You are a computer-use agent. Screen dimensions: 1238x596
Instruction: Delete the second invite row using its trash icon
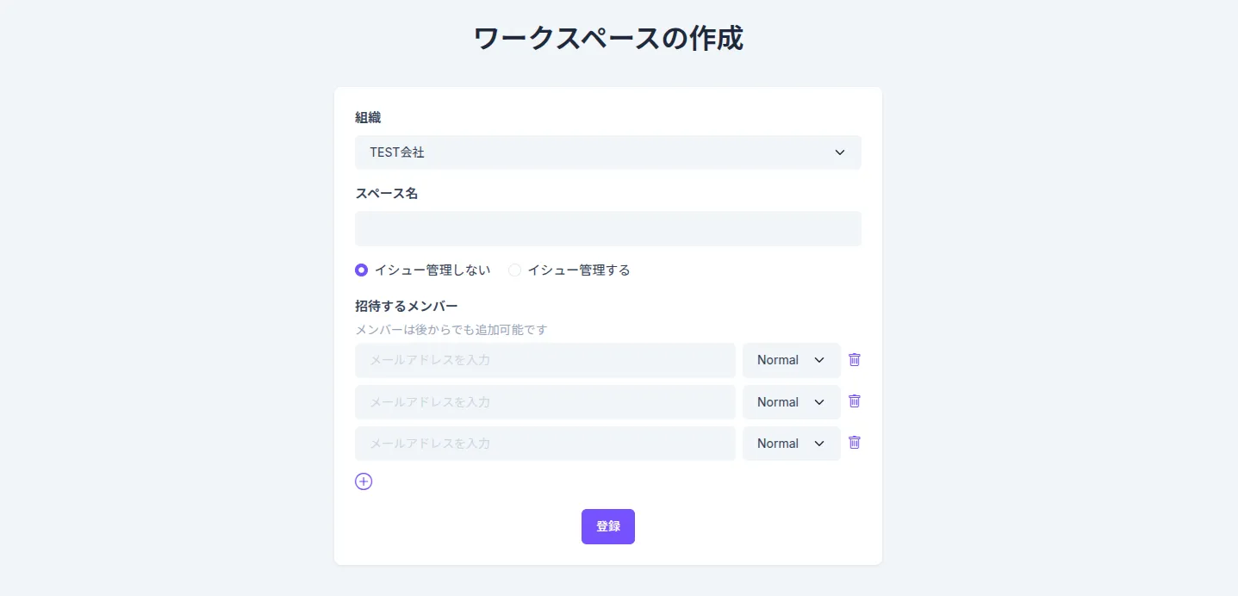tap(854, 401)
